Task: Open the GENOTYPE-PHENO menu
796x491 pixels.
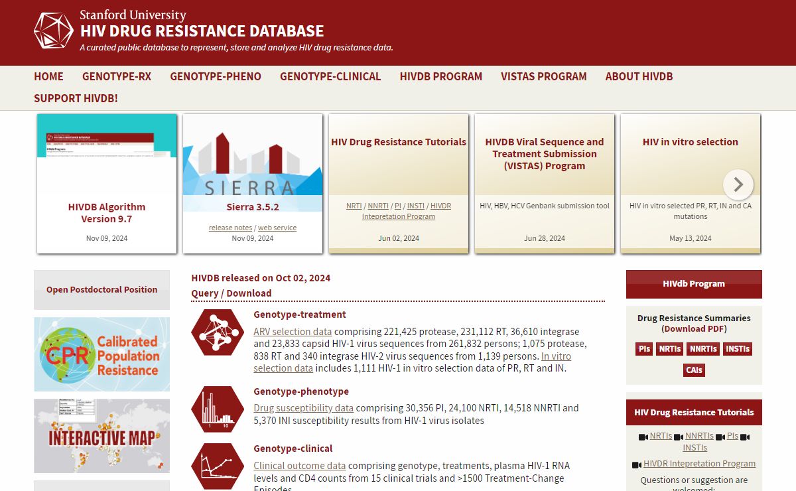Action: [x=216, y=76]
